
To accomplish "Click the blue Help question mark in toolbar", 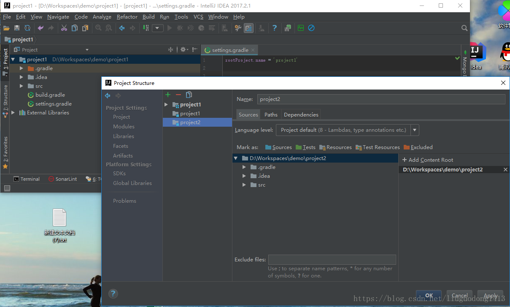I will click(x=275, y=28).
